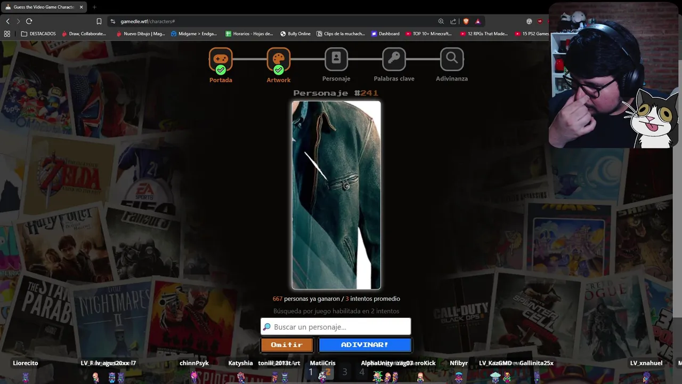Reload the gamedle page

tap(29, 21)
